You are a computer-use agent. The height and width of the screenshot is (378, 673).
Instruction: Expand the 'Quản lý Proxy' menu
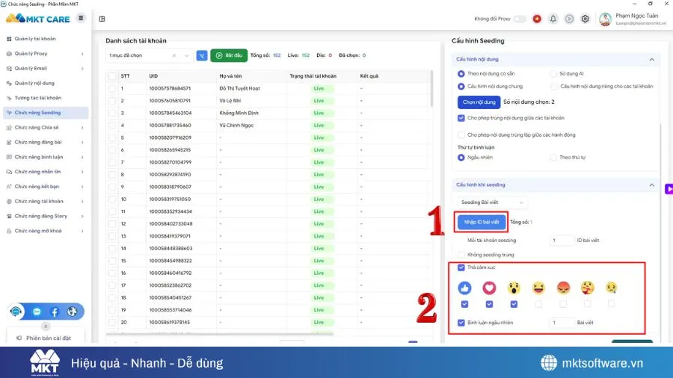tap(45, 54)
